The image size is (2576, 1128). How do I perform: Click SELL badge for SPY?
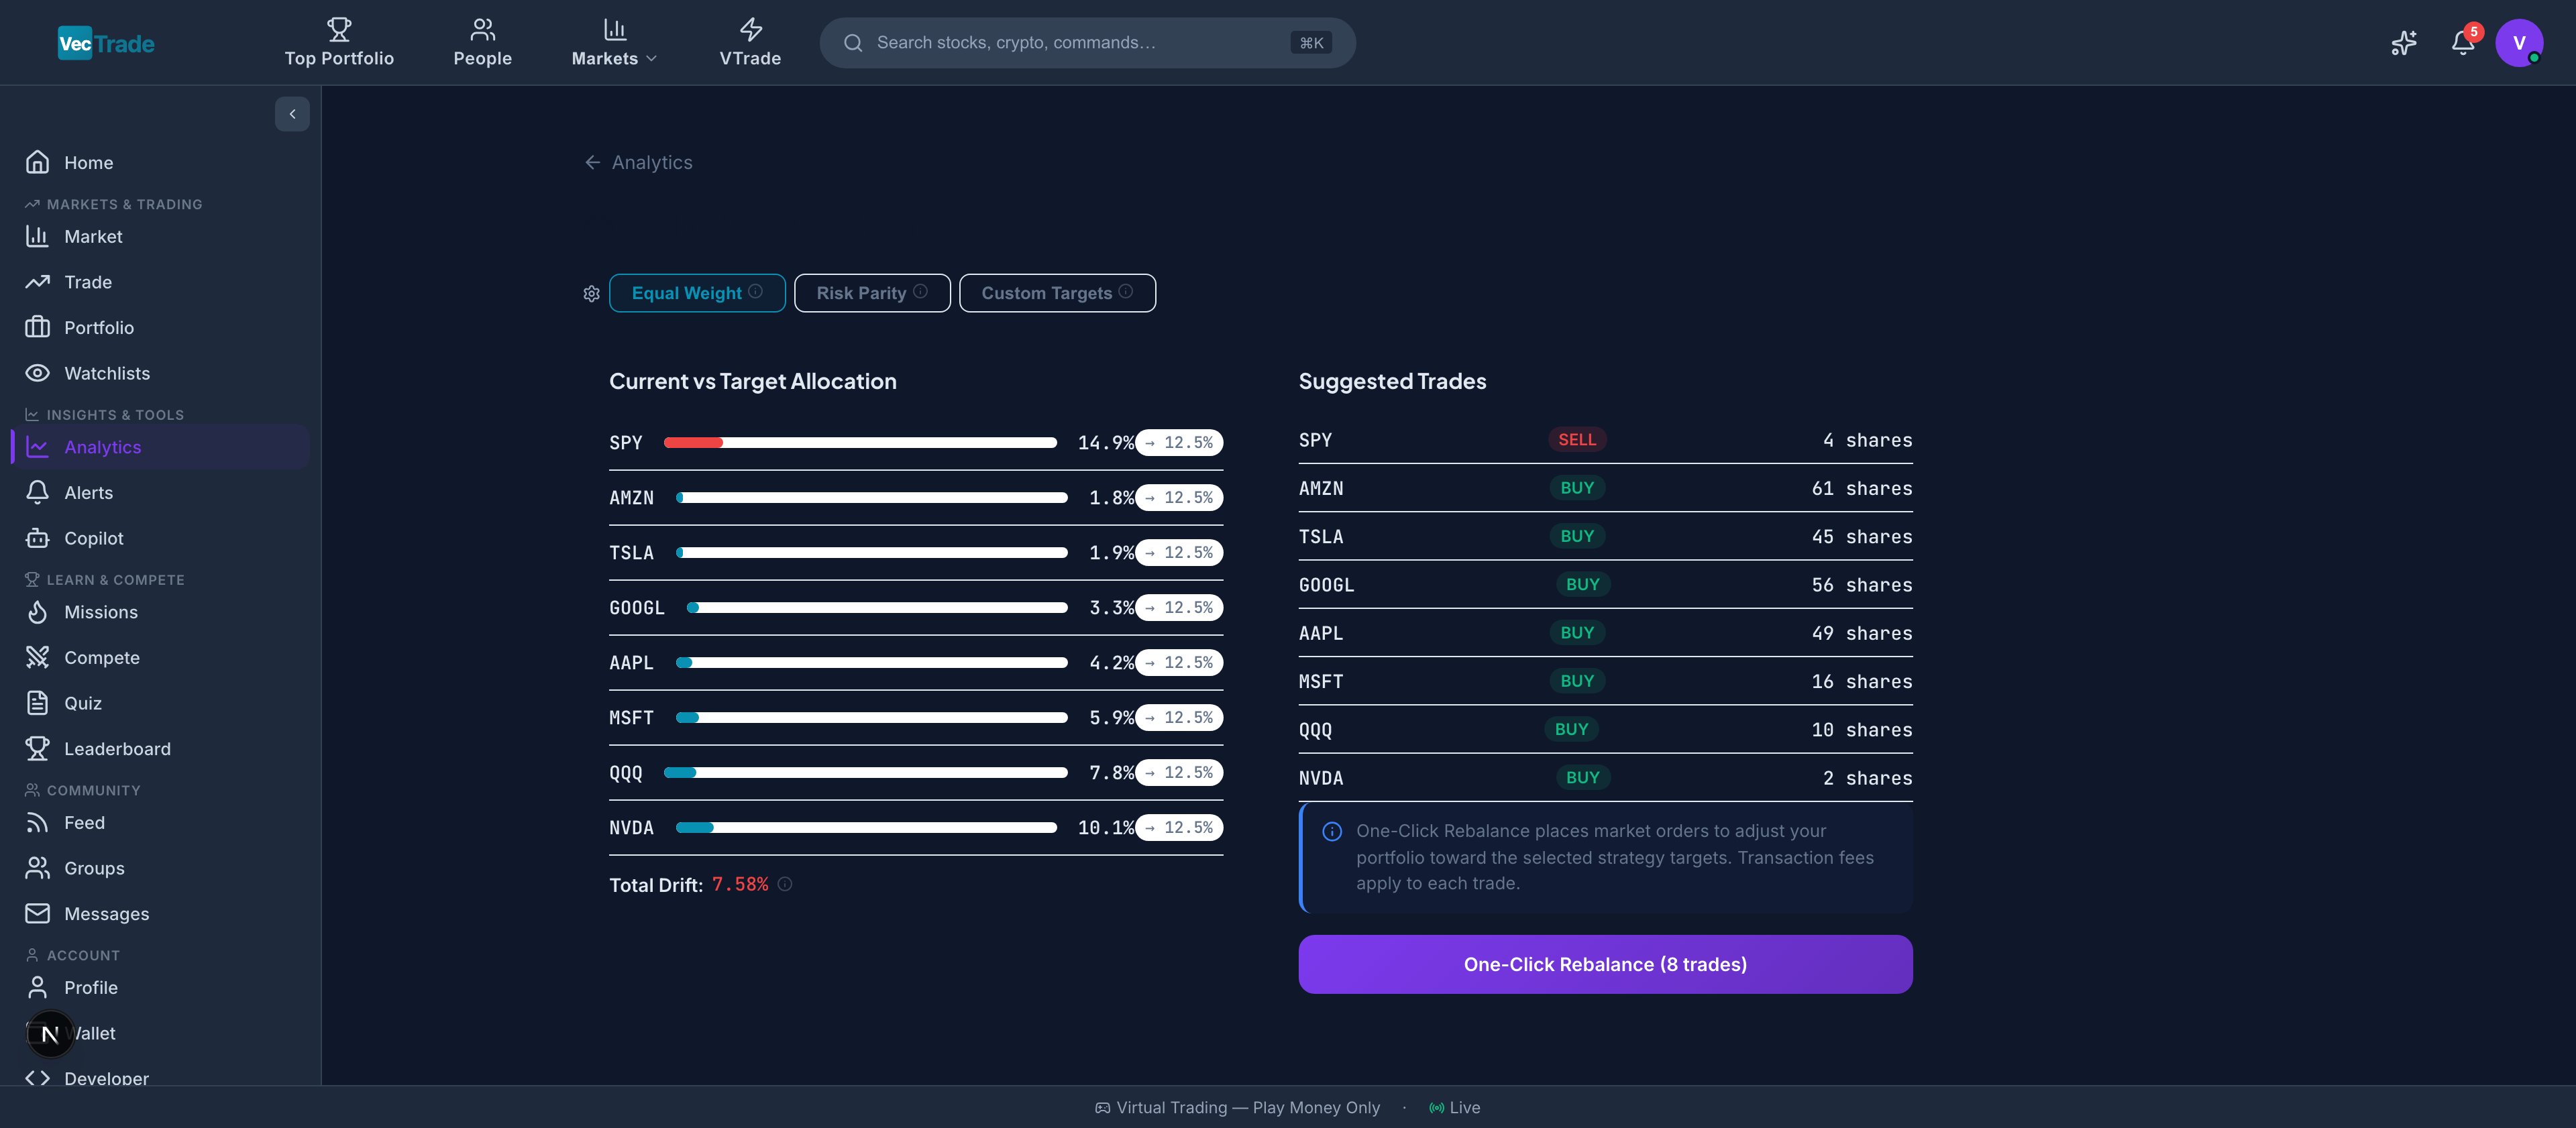[x=1577, y=440]
